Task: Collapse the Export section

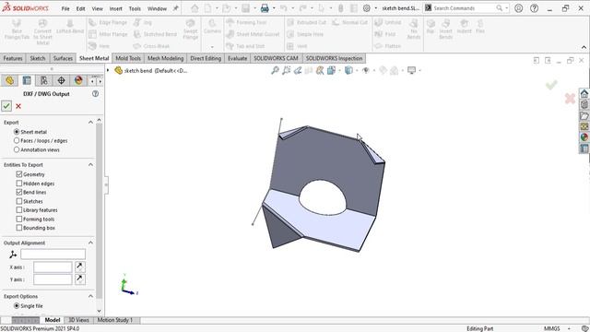Action: click(90, 123)
